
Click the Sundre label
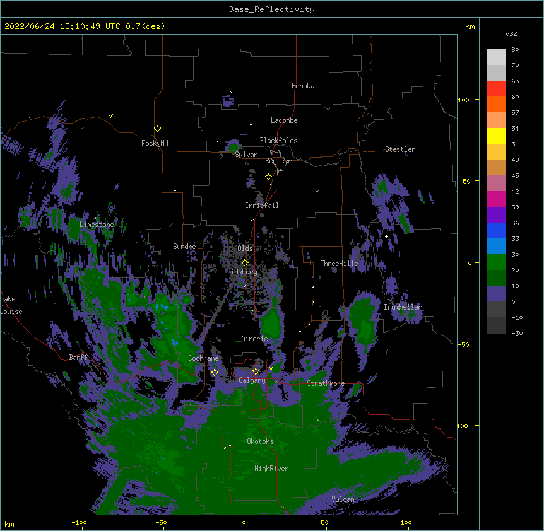click(184, 247)
